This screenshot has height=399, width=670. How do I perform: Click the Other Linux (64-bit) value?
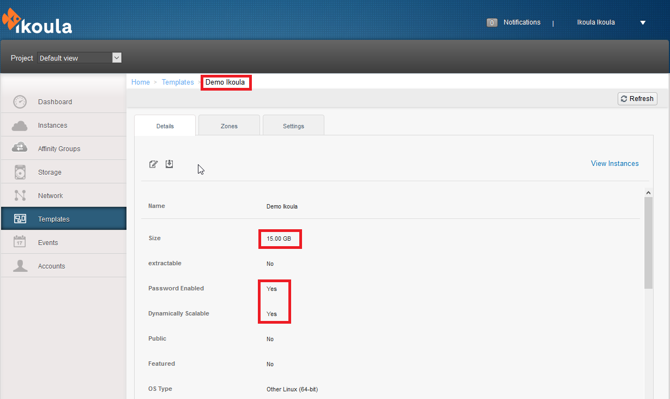coord(292,390)
